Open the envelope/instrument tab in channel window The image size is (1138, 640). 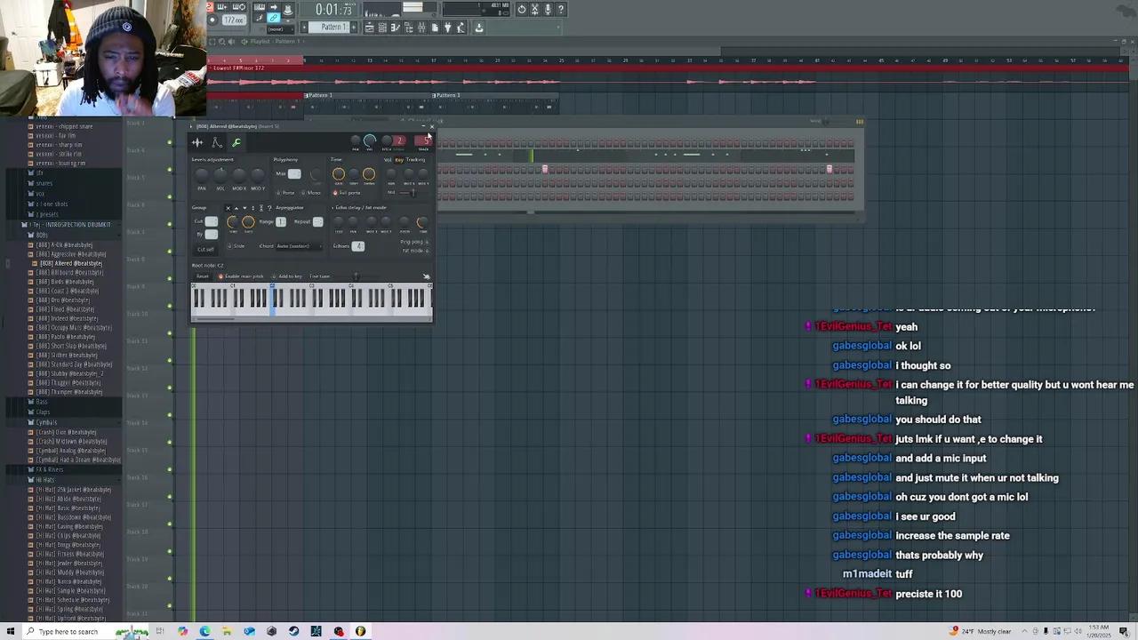(x=217, y=142)
